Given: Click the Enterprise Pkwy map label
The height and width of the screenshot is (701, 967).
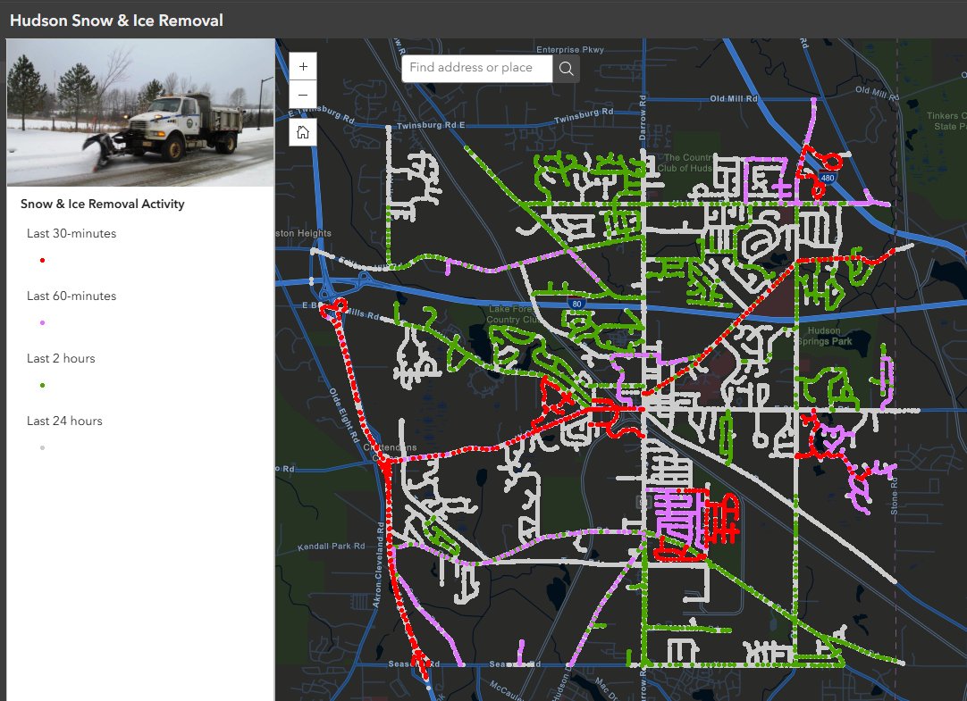Looking at the screenshot, I should pyautogui.click(x=570, y=49).
